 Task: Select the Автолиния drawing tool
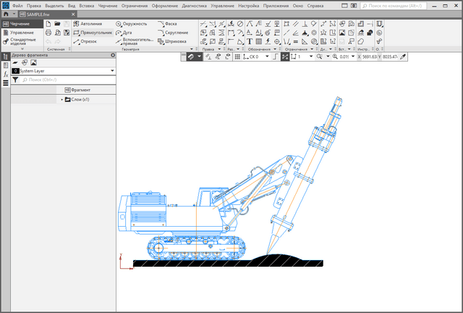coord(91,23)
